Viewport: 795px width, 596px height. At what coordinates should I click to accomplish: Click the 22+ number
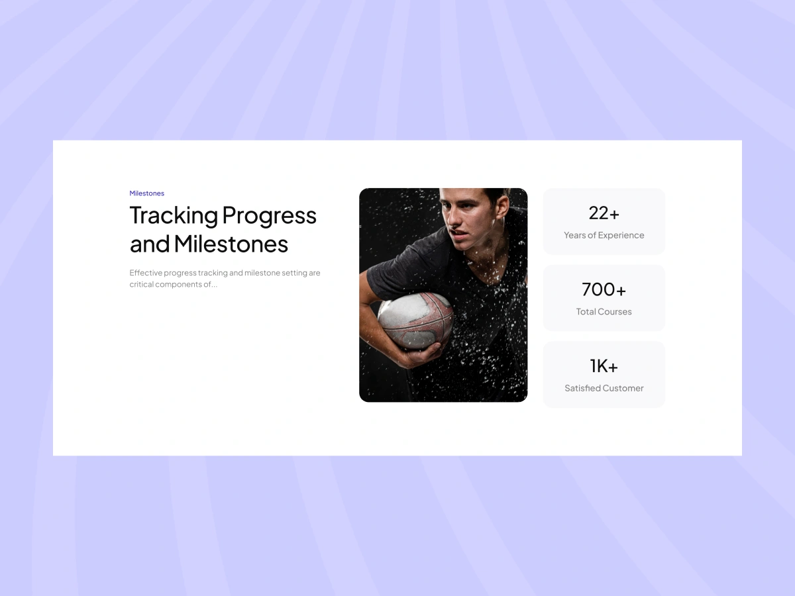(604, 213)
